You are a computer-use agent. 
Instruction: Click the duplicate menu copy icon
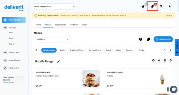(149, 39)
